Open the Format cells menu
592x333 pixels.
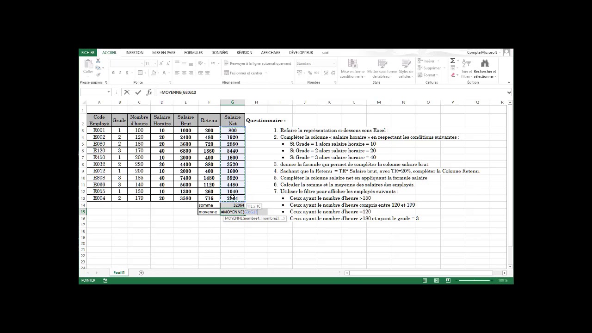427,75
